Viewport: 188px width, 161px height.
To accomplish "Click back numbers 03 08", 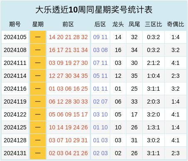I will pyautogui.click(x=100, y=50).
